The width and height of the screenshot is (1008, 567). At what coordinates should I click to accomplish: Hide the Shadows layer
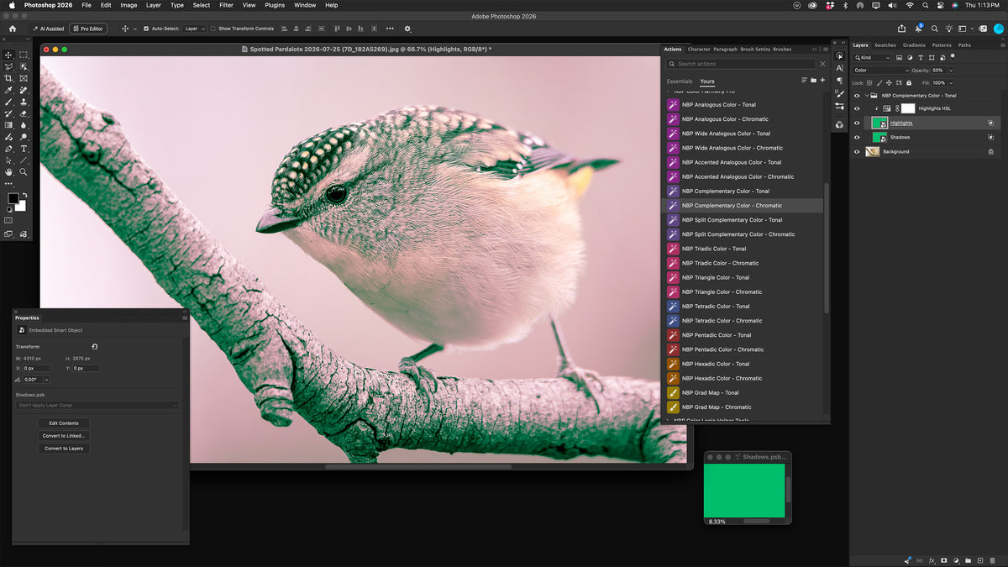coord(857,137)
